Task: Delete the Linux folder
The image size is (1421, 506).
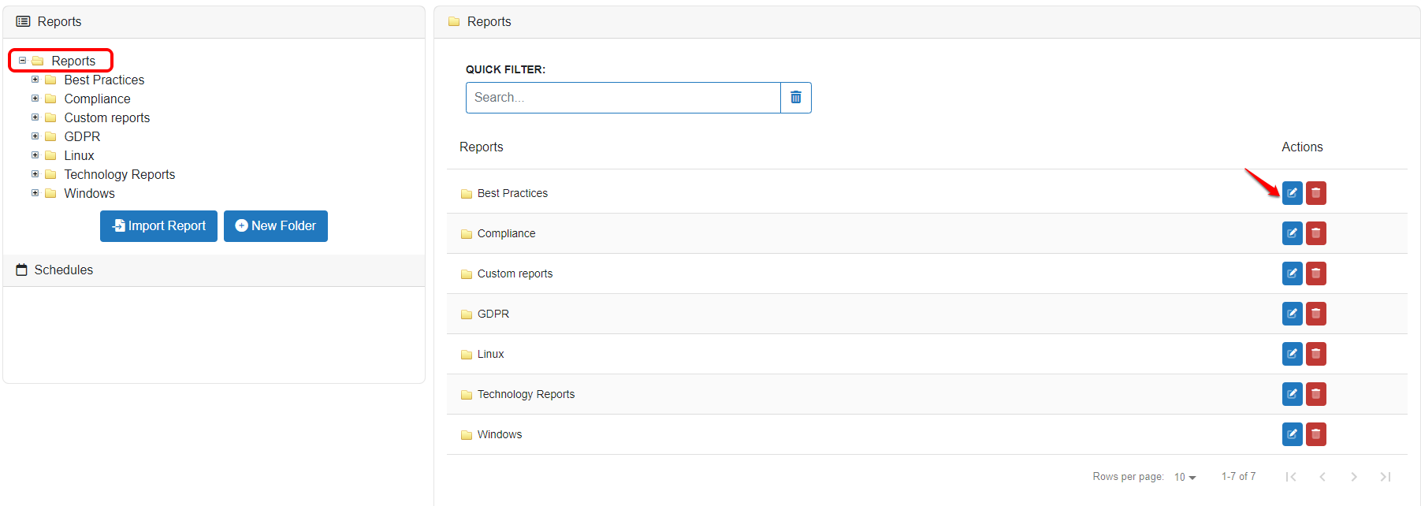Action: (x=1315, y=354)
